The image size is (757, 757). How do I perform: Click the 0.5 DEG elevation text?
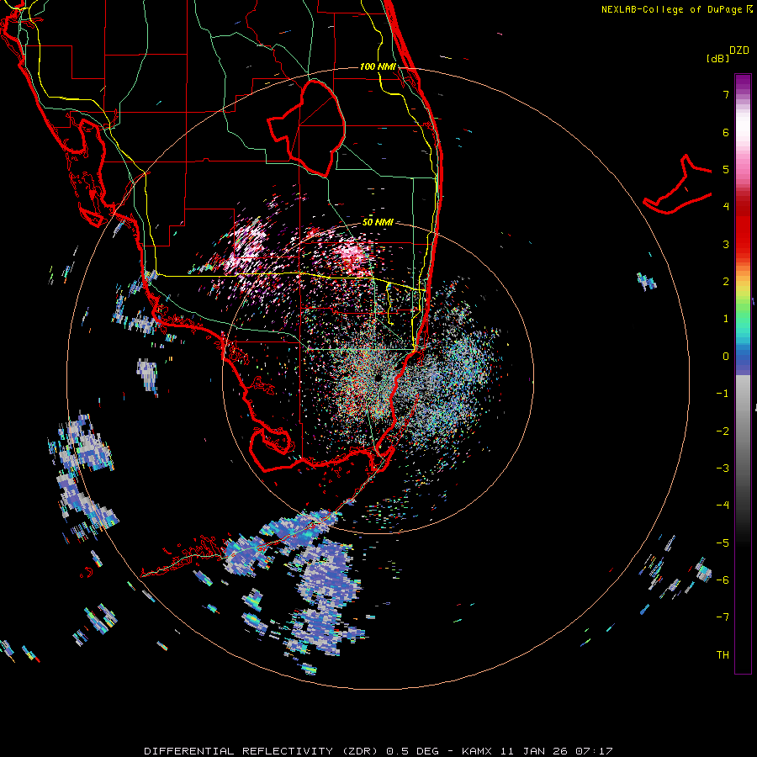[x=413, y=751]
